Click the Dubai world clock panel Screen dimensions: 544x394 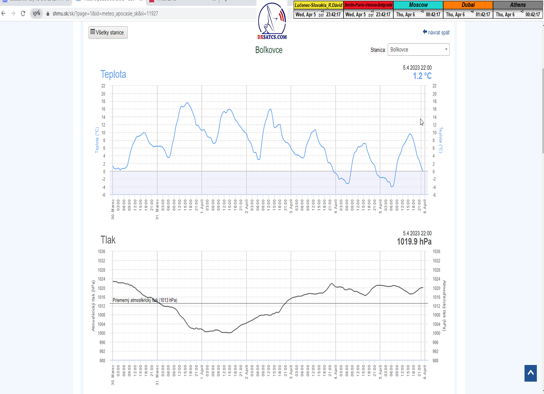pyautogui.click(x=468, y=10)
